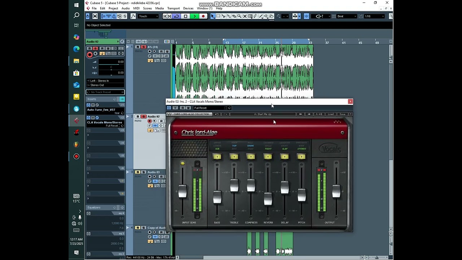Click the CLA plugin help question mark

pos(350,114)
